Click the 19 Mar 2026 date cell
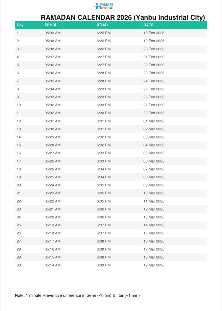Viewport: 222px width, 311px height. tap(154, 265)
